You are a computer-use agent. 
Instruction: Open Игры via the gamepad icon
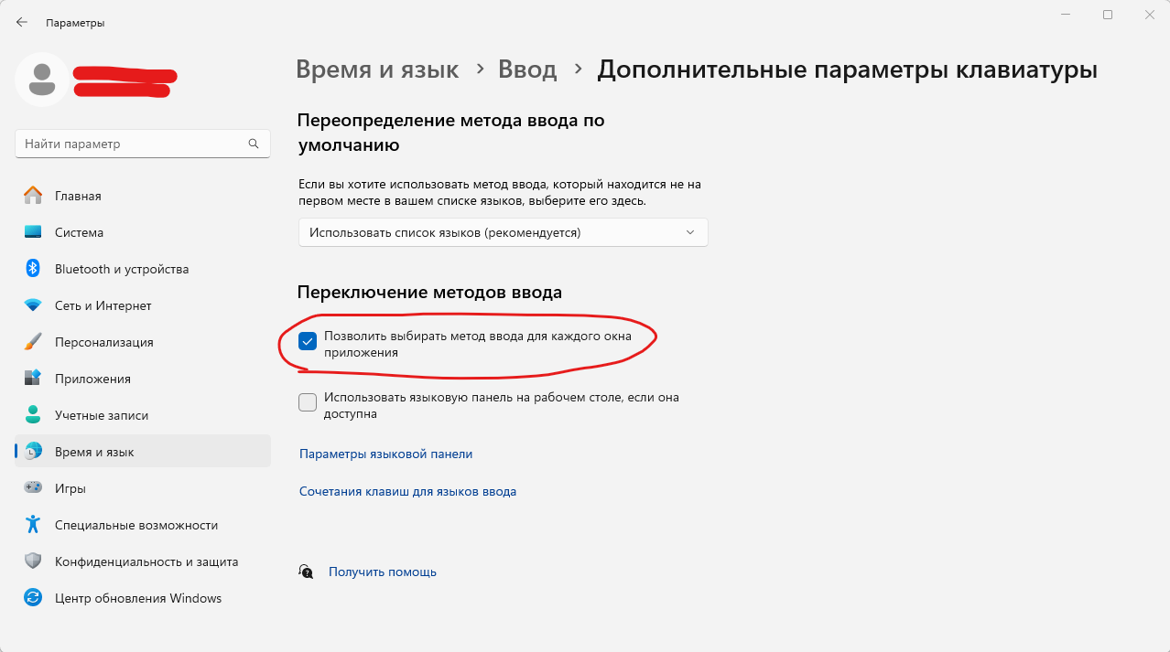click(33, 488)
